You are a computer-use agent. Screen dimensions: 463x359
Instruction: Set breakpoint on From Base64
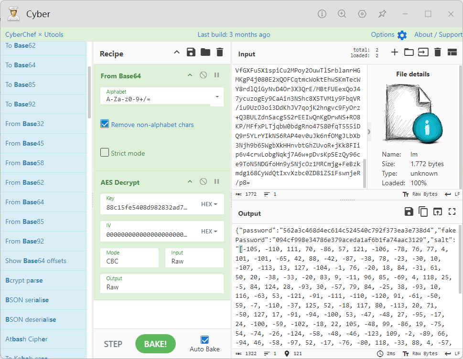(x=217, y=75)
